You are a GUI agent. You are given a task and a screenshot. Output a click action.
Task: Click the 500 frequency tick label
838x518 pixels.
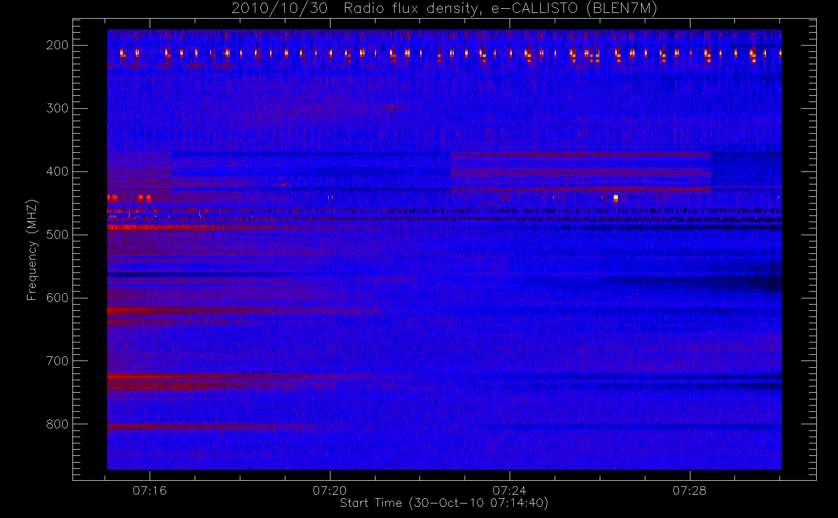tap(57, 235)
